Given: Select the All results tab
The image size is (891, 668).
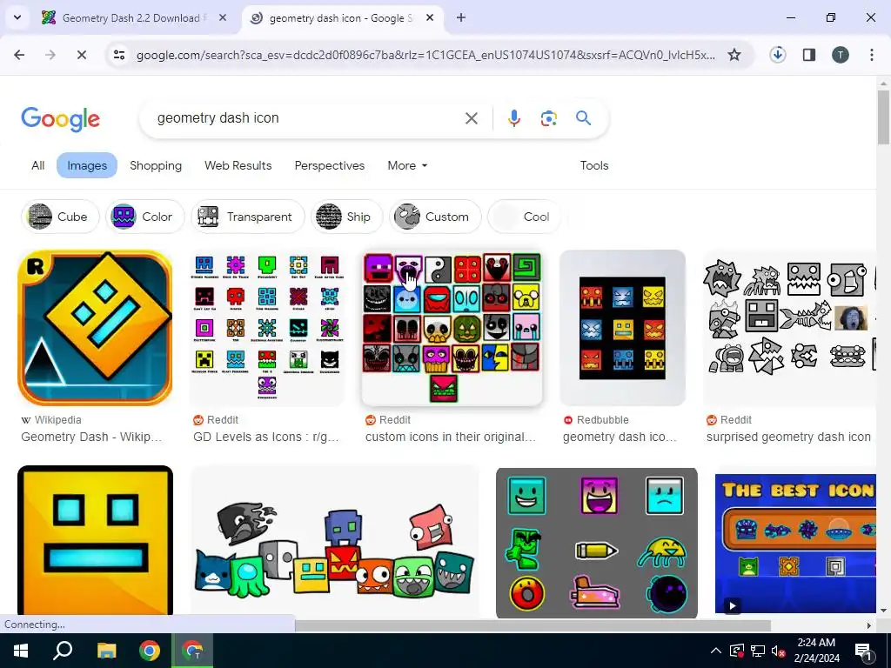Looking at the screenshot, I should (38, 165).
